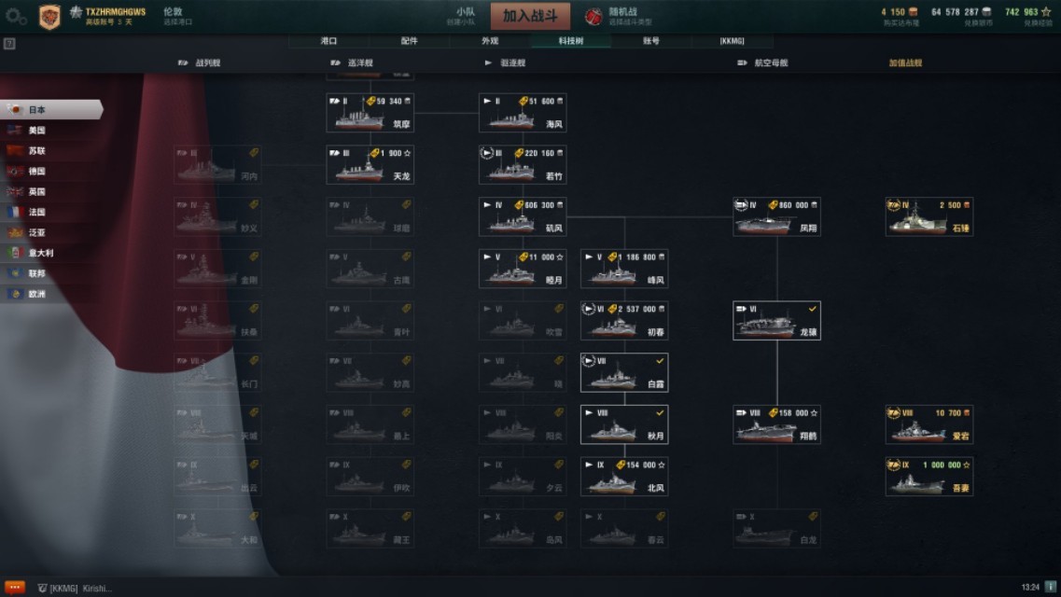Click the 加入战斗 button
Screen dimensions: 1061x597
click(530, 16)
